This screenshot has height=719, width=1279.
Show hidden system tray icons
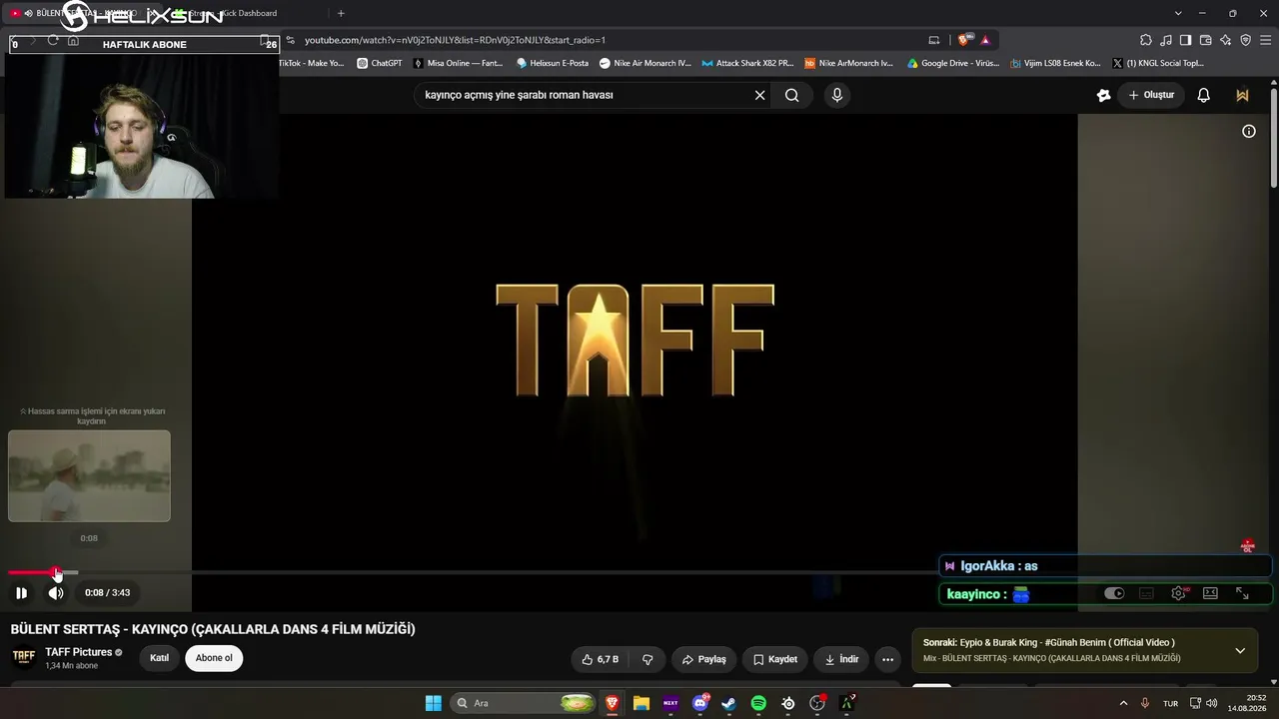1123,703
